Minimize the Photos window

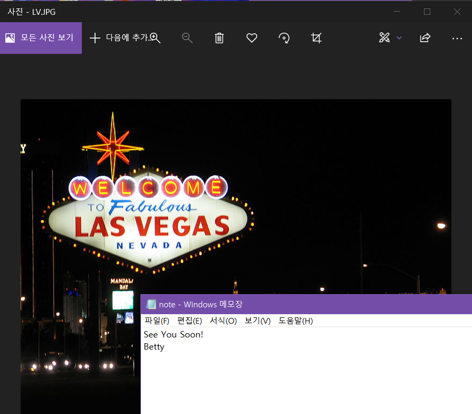point(397,12)
